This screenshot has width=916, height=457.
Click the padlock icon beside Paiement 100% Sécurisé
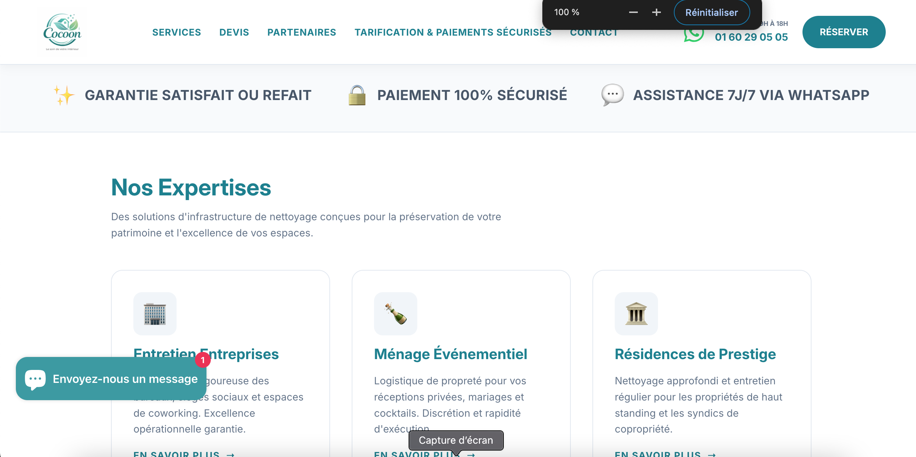[357, 95]
